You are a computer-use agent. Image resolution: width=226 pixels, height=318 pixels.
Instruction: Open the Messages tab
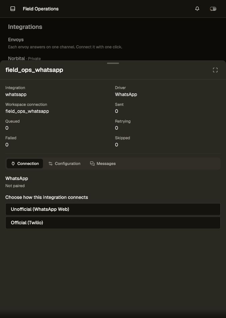pyautogui.click(x=103, y=164)
